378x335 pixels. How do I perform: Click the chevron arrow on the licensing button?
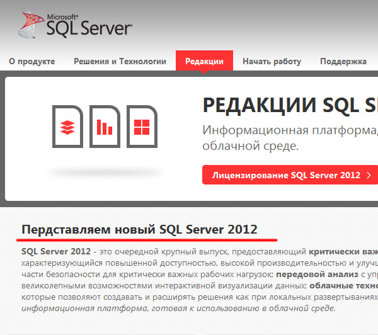369,175
